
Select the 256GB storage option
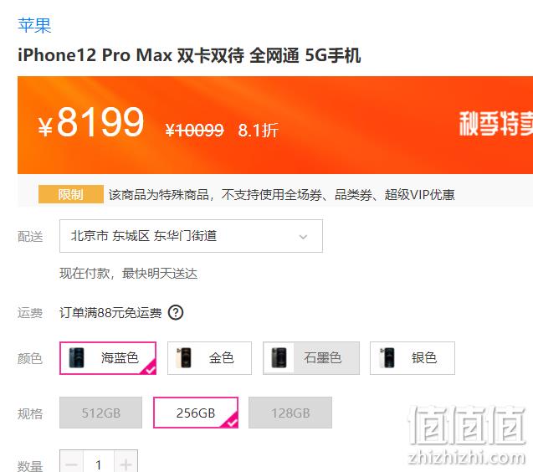pos(196,413)
